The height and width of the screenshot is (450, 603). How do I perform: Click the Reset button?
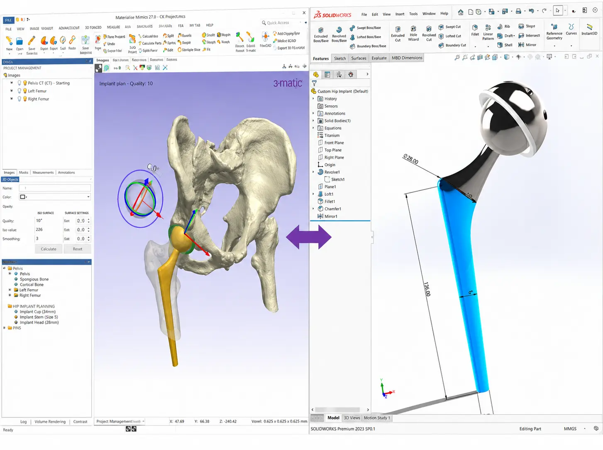point(78,249)
